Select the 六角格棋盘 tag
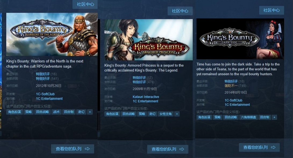The width and height of the screenshot is (293, 158). click(x=248, y=117)
